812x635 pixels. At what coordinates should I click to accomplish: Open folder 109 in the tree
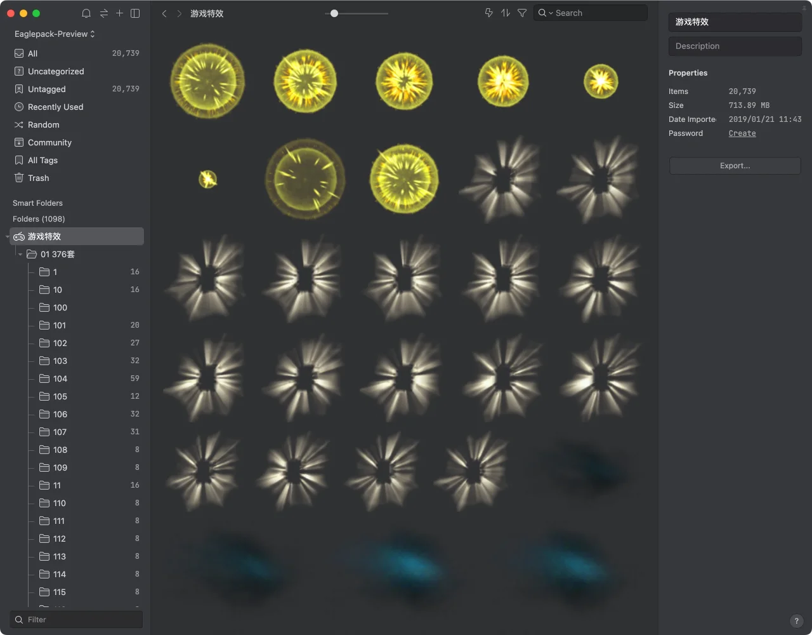point(76,467)
